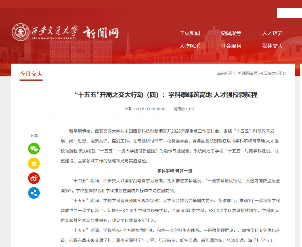This screenshot has height=247, width=302.
Task: Click the round Xi'an Jiaotong University emblem
Action: pyautogui.click(x=20, y=32)
